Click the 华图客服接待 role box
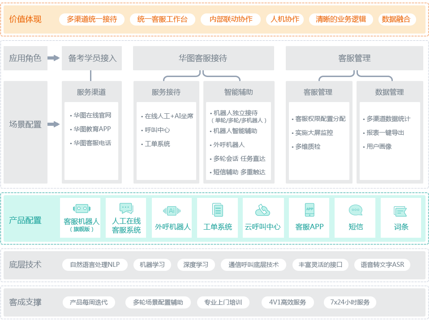The height and width of the screenshot is (321, 430). point(203,58)
